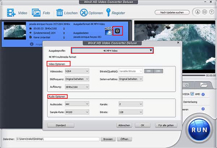The width and height of the screenshot is (217, 148).
Task: Click the lower blue info icon on right panel
Action: (203, 109)
